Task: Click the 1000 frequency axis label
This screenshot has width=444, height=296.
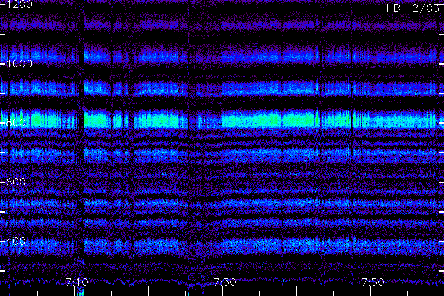Action: (19, 64)
